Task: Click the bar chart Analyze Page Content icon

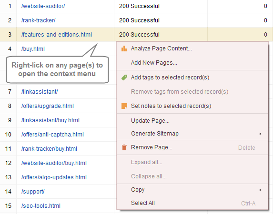Action: click(124, 49)
